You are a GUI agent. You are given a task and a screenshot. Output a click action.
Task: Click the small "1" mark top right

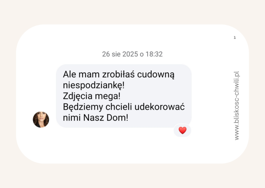(235, 38)
